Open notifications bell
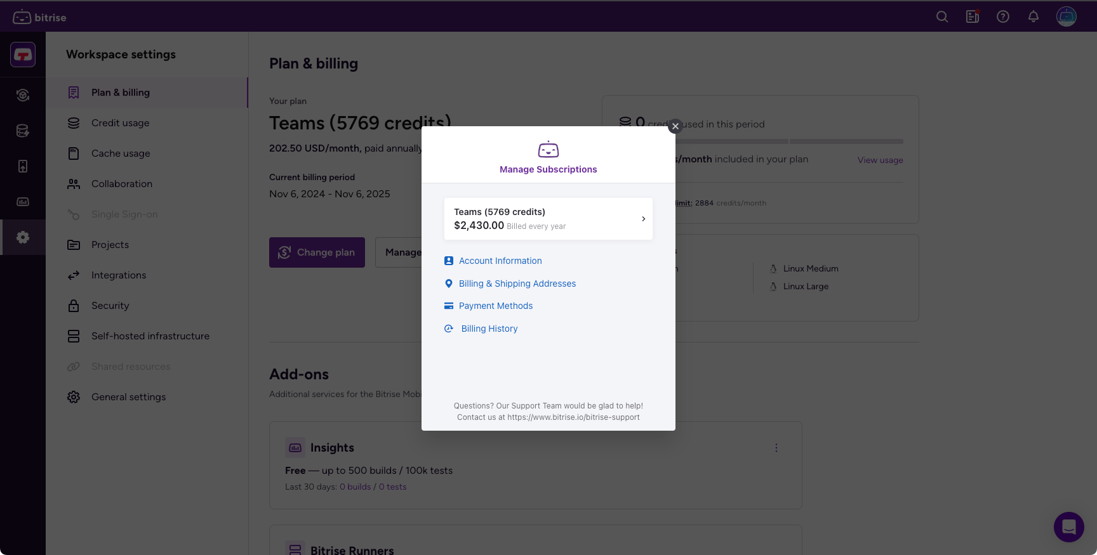Viewport: 1097px width, 555px height. tap(1034, 17)
